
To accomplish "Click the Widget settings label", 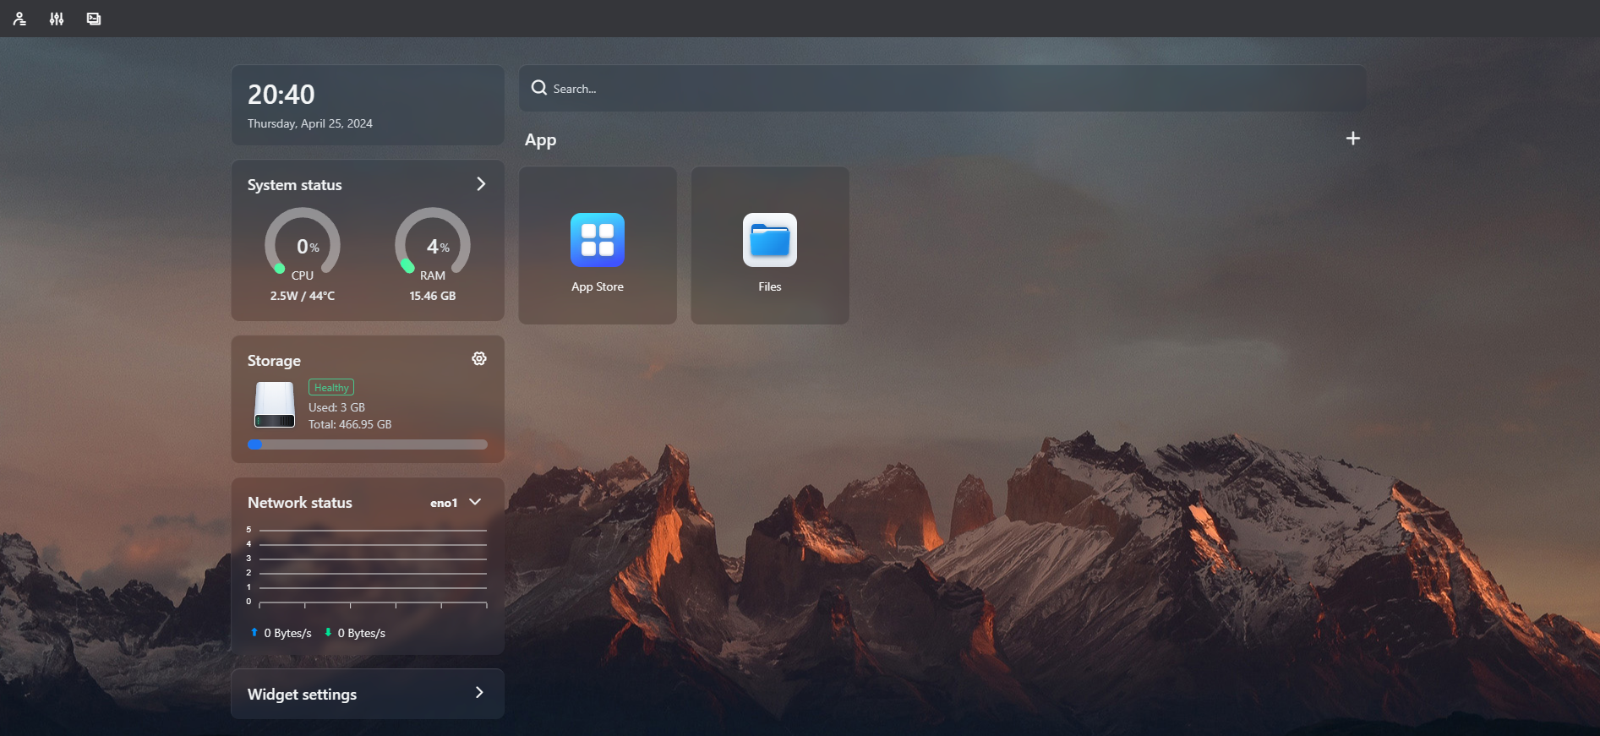I will click(x=302, y=695).
